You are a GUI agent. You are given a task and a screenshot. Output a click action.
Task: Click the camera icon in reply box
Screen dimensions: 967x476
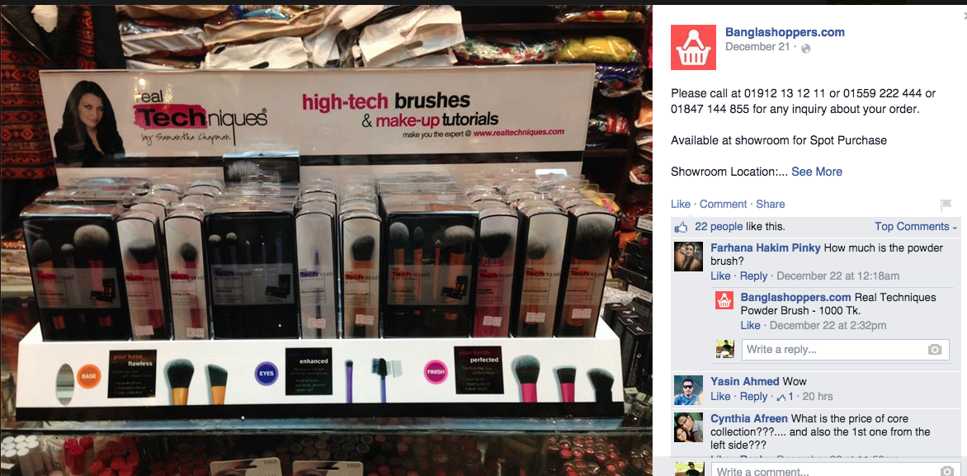coord(935,350)
